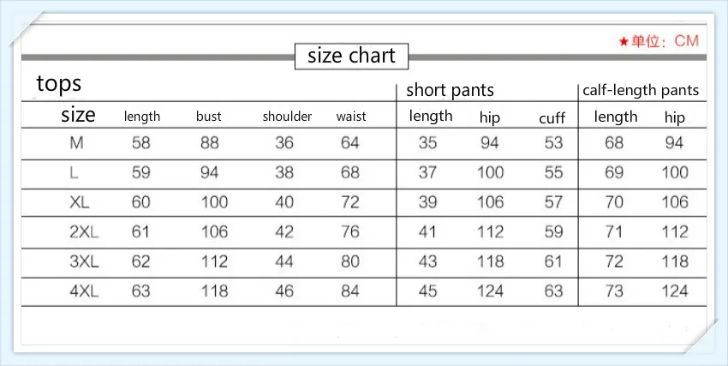Click the 'cuff' column header

552,118
